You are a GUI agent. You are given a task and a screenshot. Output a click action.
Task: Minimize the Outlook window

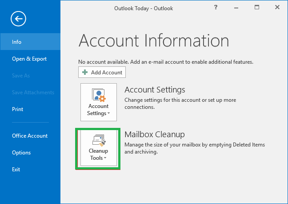pyautogui.click(x=236, y=8)
